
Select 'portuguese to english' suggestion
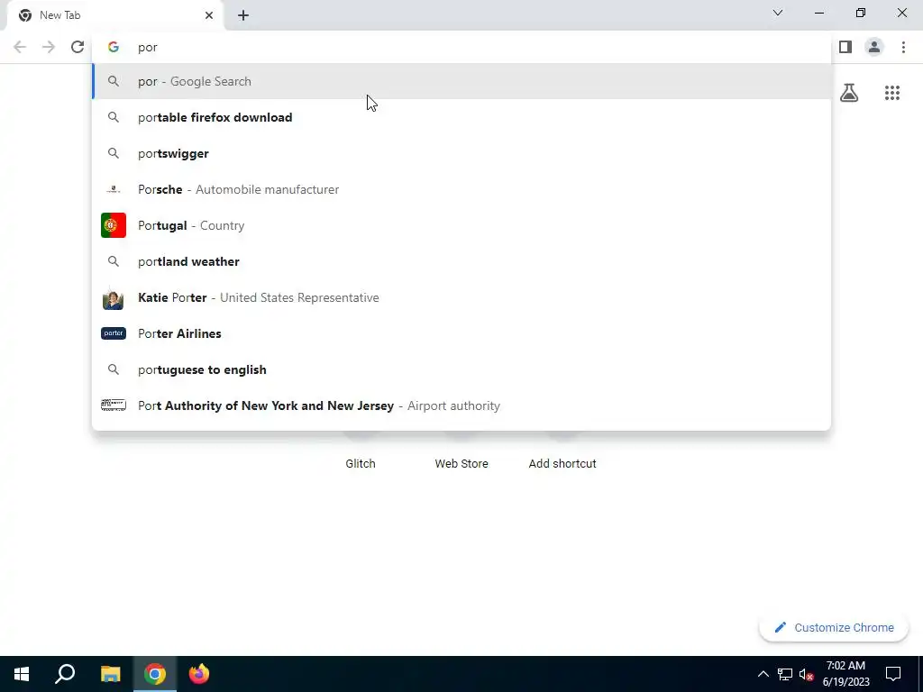tap(461, 369)
